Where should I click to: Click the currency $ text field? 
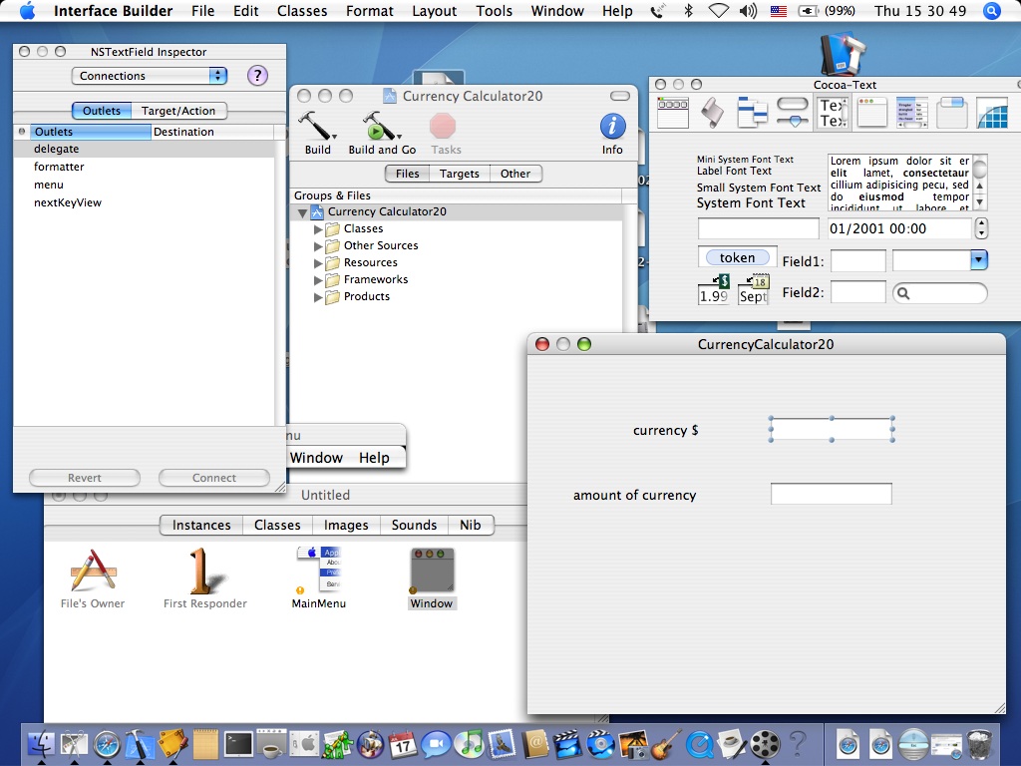pos(832,429)
